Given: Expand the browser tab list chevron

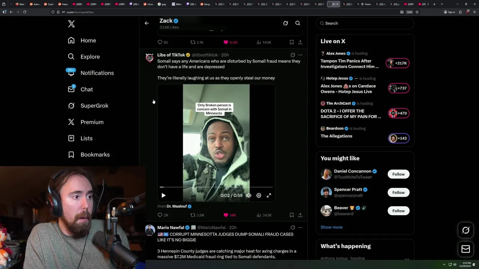Looking at the screenshot, I should point(442,4).
